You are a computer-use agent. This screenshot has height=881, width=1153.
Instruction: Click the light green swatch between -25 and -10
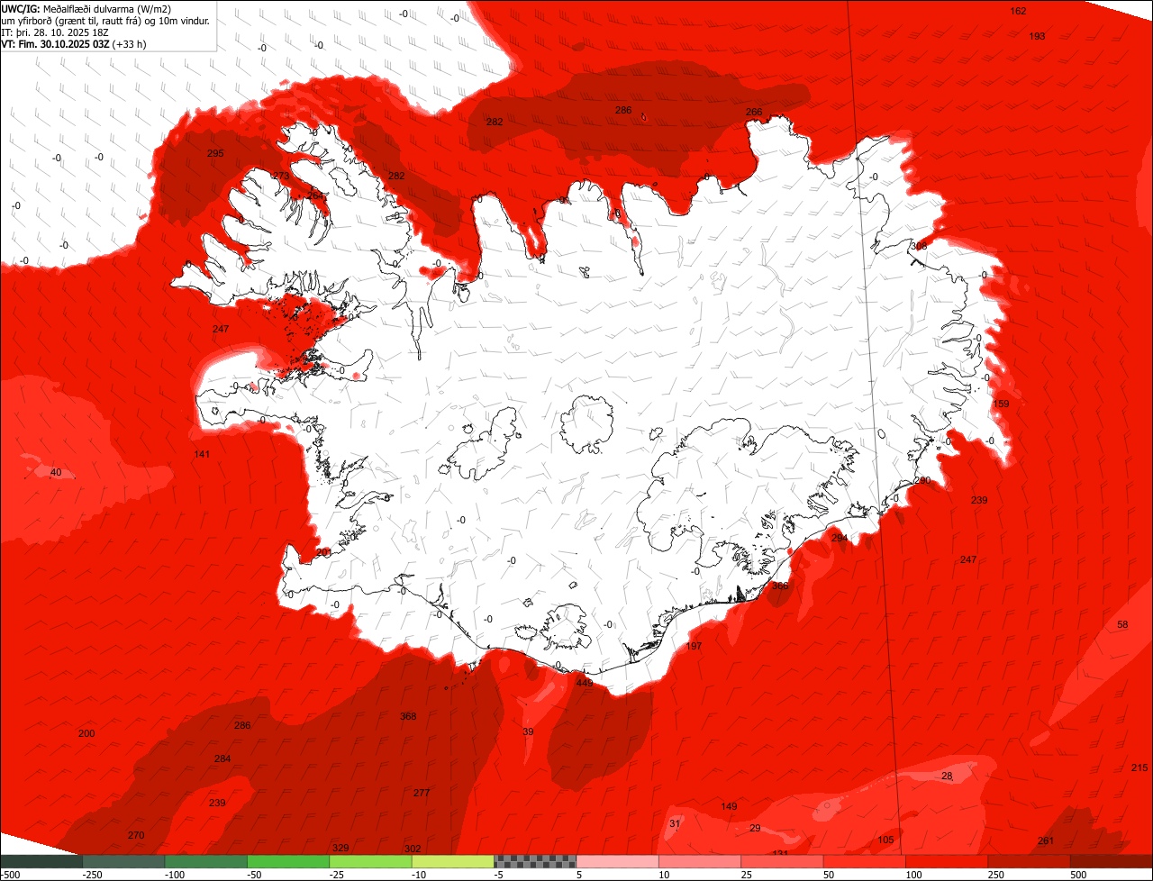pyautogui.click(x=371, y=861)
